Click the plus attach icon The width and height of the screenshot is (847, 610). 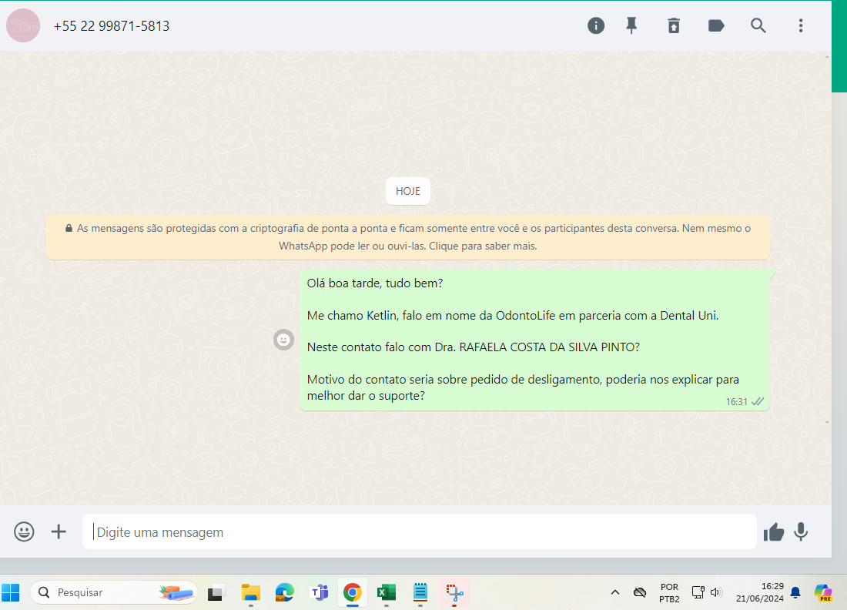pos(59,531)
